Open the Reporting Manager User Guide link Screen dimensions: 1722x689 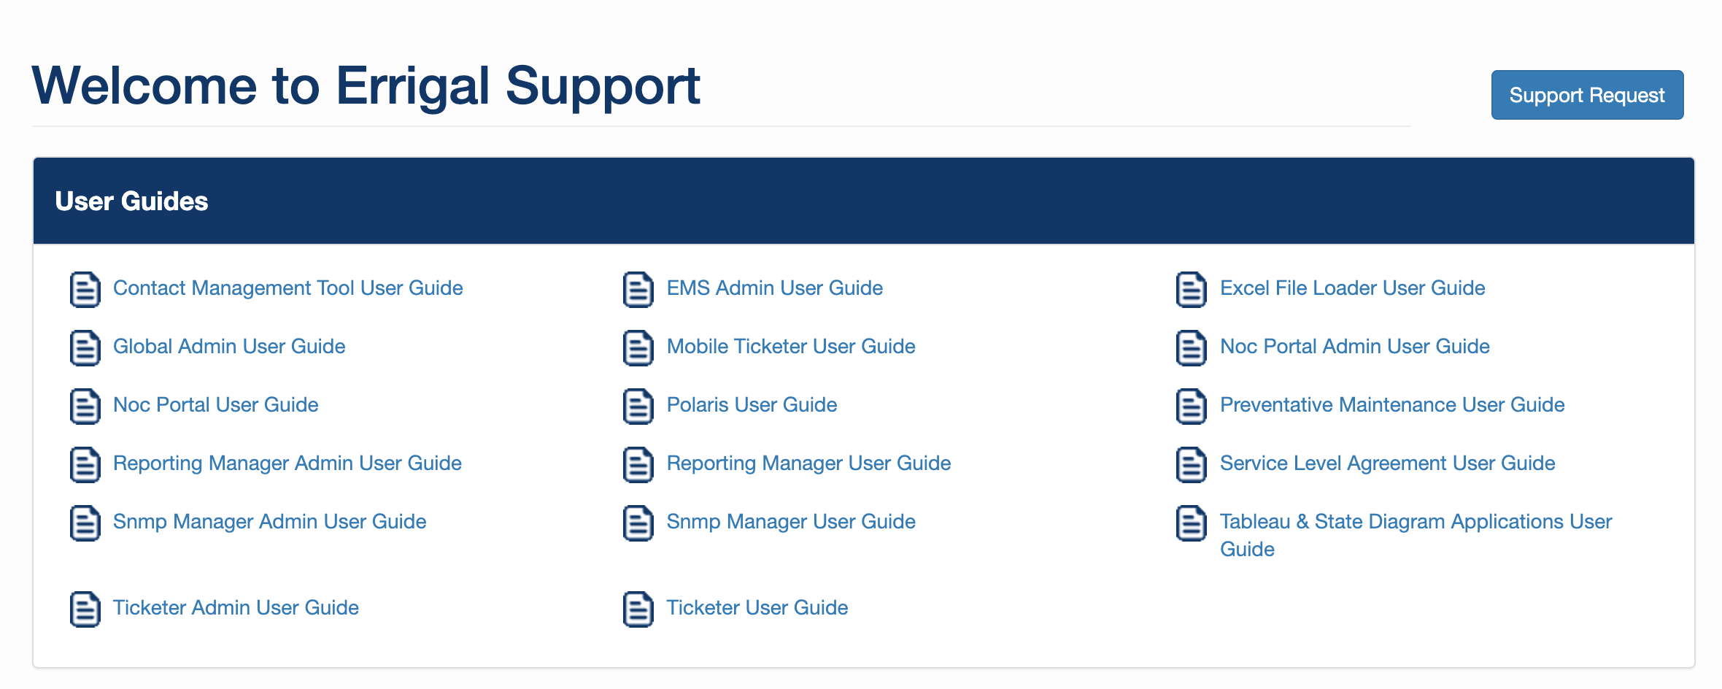808,463
